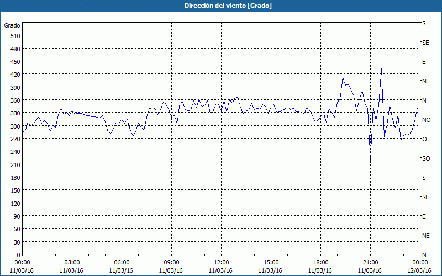Image resolution: width=442 pixels, height=276 pixels.
Task: Click the "N" compass label level with 0
Action: [x=424, y=255]
